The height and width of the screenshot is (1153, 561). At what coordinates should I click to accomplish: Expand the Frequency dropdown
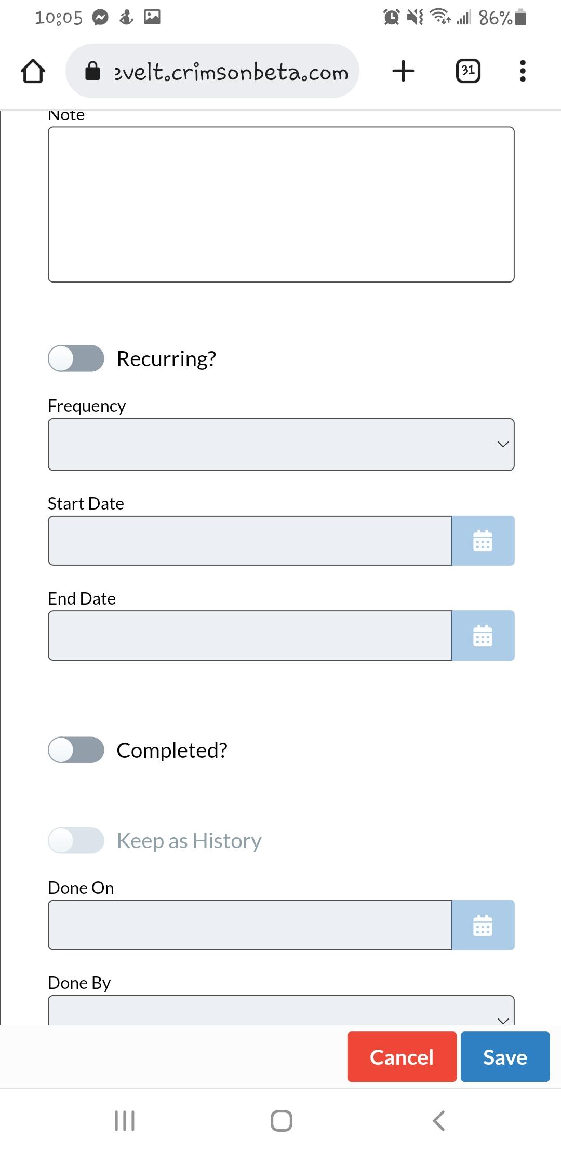(x=281, y=445)
